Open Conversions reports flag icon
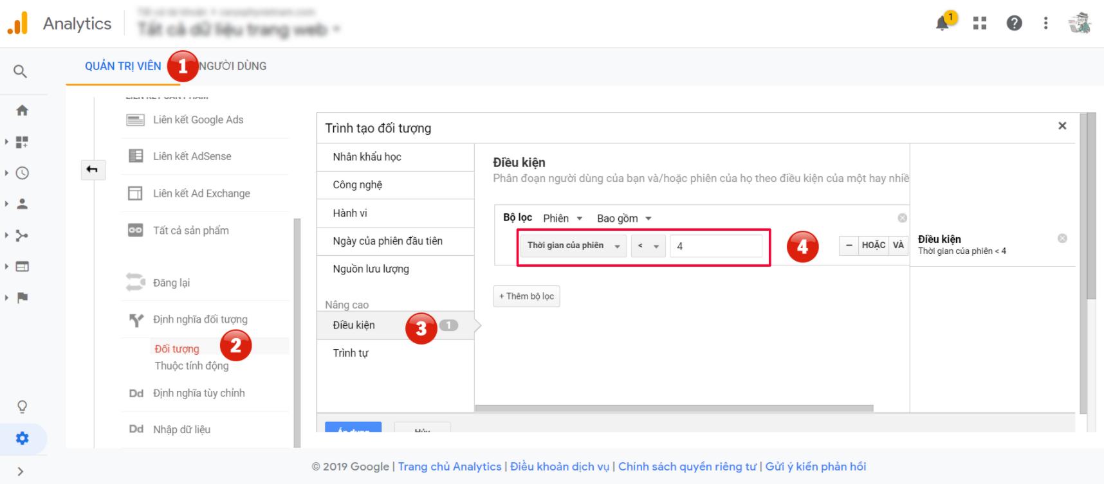 tap(22, 298)
